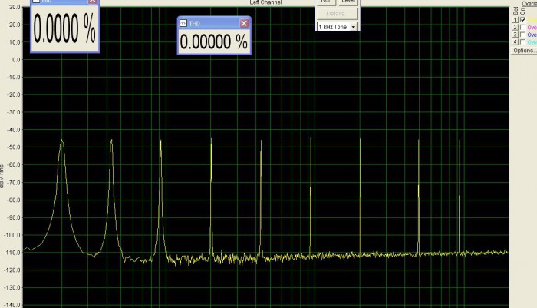
Task: Enable overlay 4 checkbox
Action: point(522,41)
